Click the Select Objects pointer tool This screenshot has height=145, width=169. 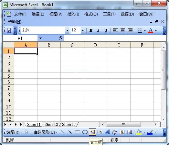pyautogui.click(x=27, y=132)
